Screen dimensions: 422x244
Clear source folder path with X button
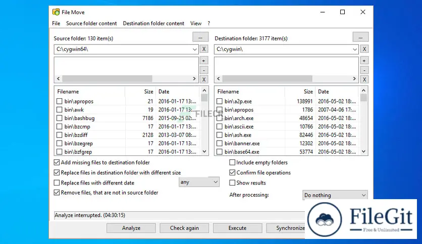(204, 49)
